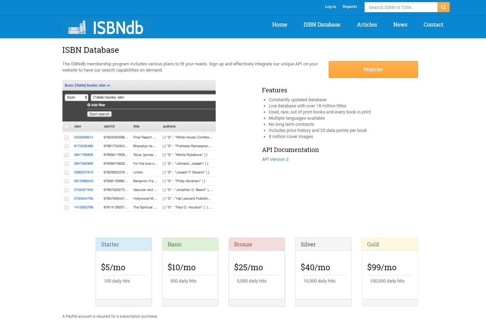Select the Bronze plan header

[257, 244]
